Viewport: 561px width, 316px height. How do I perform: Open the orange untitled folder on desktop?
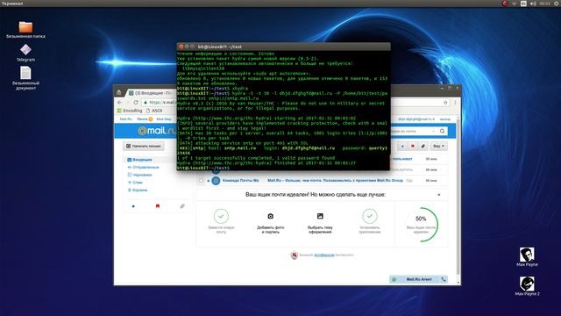25,30
